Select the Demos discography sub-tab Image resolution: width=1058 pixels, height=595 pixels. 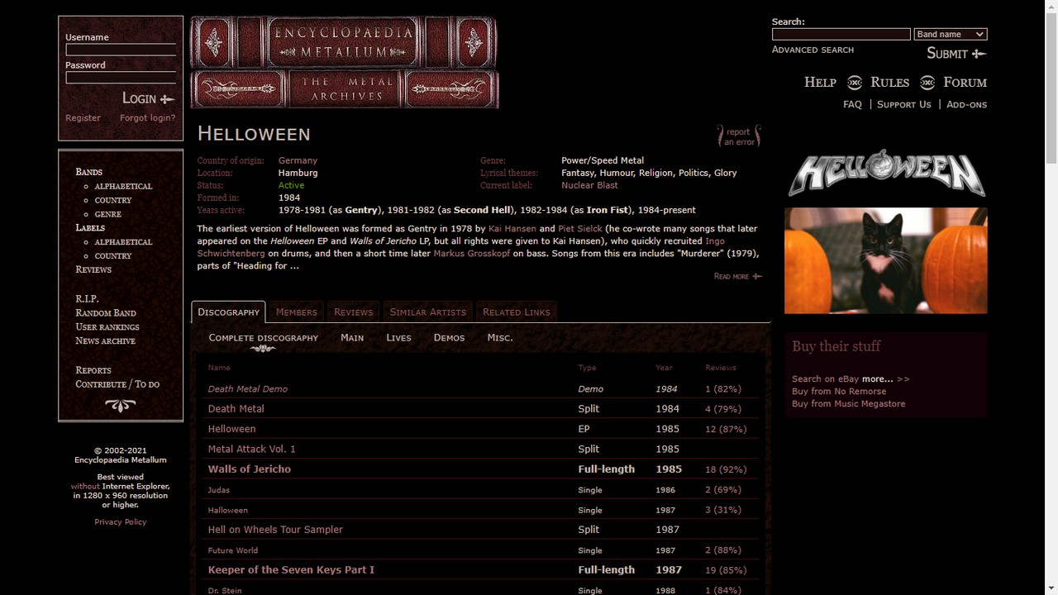449,338
